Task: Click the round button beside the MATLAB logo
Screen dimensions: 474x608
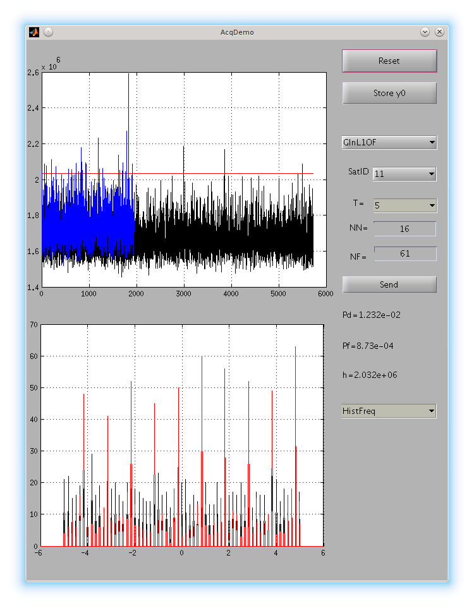Action: pyautogui.click(x=48, y=32)
